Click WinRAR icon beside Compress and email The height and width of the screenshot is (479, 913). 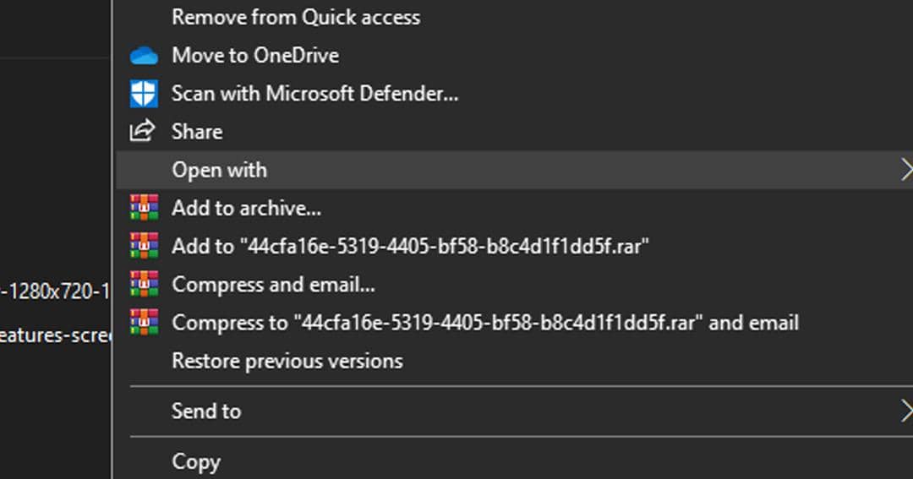144,285
